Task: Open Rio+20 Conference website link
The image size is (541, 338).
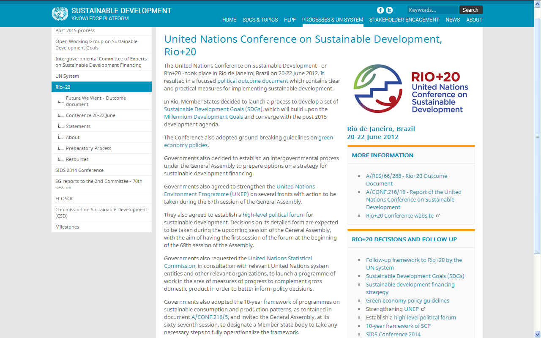Action: click(x=400, y=215)
